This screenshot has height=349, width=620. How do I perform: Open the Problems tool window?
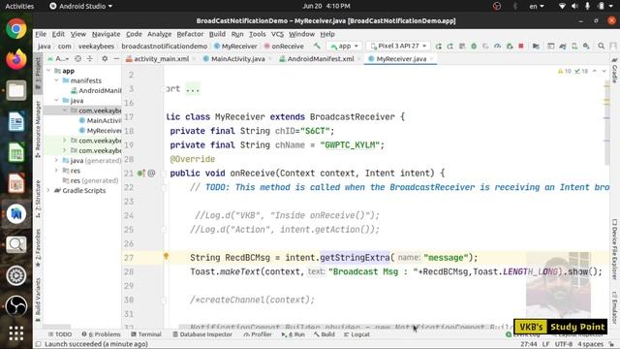[101, 334]
